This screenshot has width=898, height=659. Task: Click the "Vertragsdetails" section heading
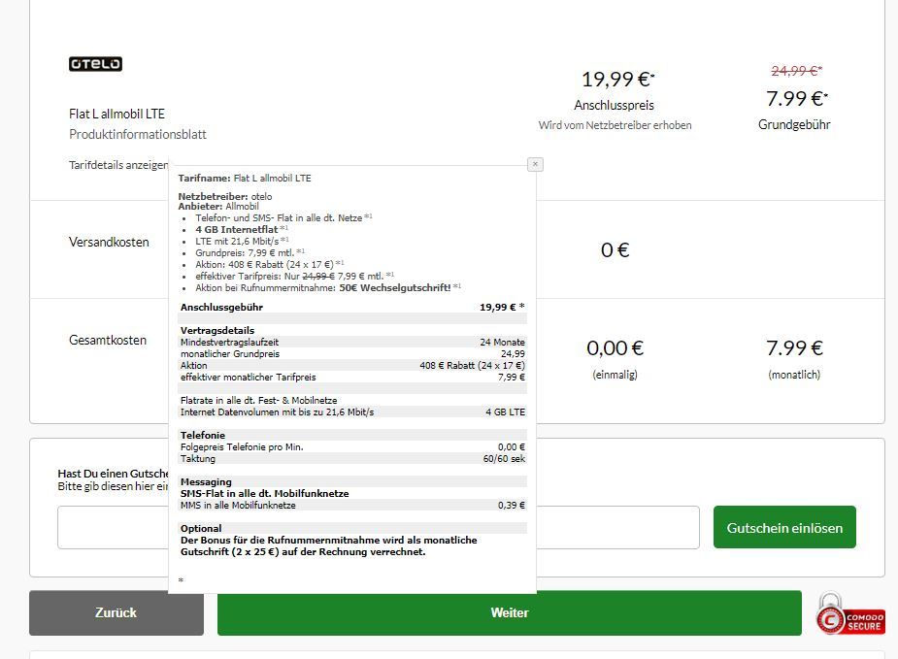pyautogui.click(x=217, y=330)
